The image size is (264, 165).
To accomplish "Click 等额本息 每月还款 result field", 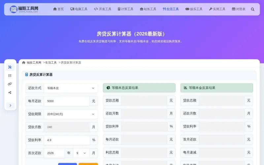I will coord(144,139).
